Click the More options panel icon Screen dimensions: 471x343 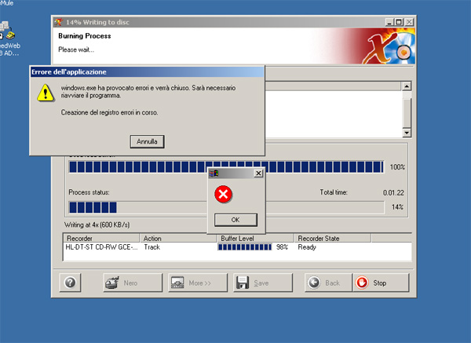click(x=177, y=283)
